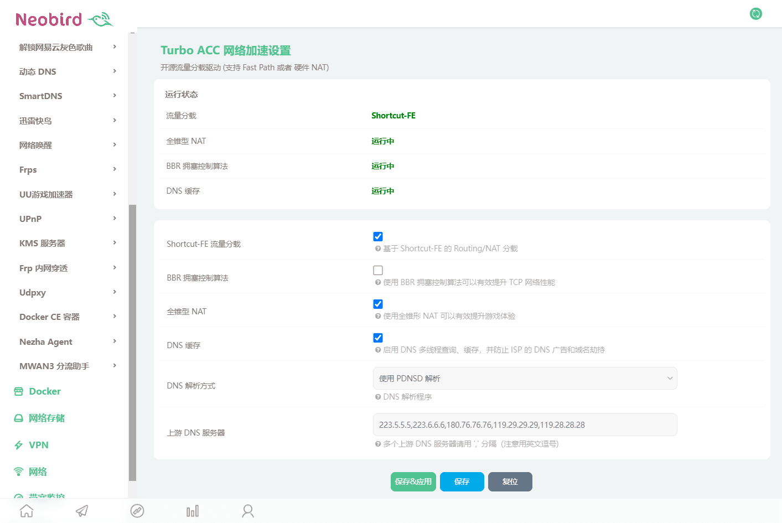Expand 动态 DNS chevron

point(115,71)
